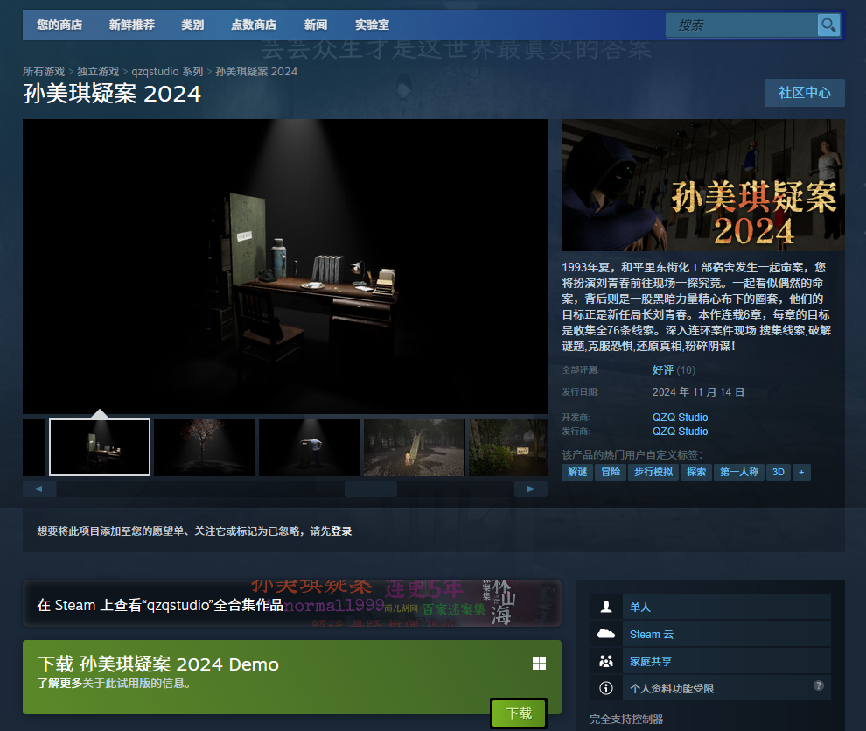866x731 pixels.
Task: Select the 第一人称 tag
Action: (739, 472)
